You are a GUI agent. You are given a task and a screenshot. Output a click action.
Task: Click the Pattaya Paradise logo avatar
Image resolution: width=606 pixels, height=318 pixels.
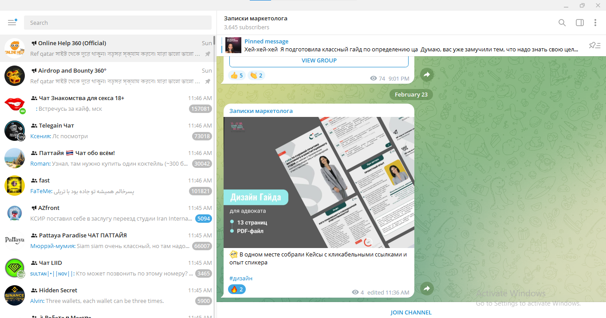15,240
